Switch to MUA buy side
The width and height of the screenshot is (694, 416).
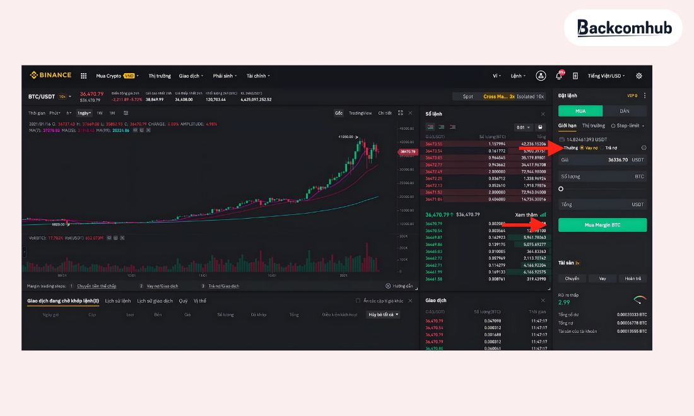[x=580, y=111]
